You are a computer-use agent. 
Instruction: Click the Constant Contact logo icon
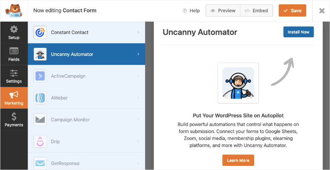click(40, 32)
